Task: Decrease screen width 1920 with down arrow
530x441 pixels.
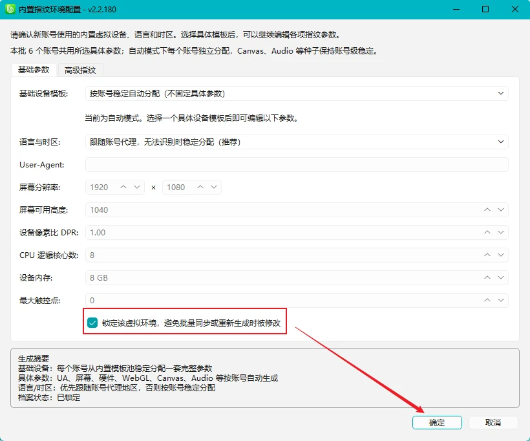Action: click(x=137, y=187)
